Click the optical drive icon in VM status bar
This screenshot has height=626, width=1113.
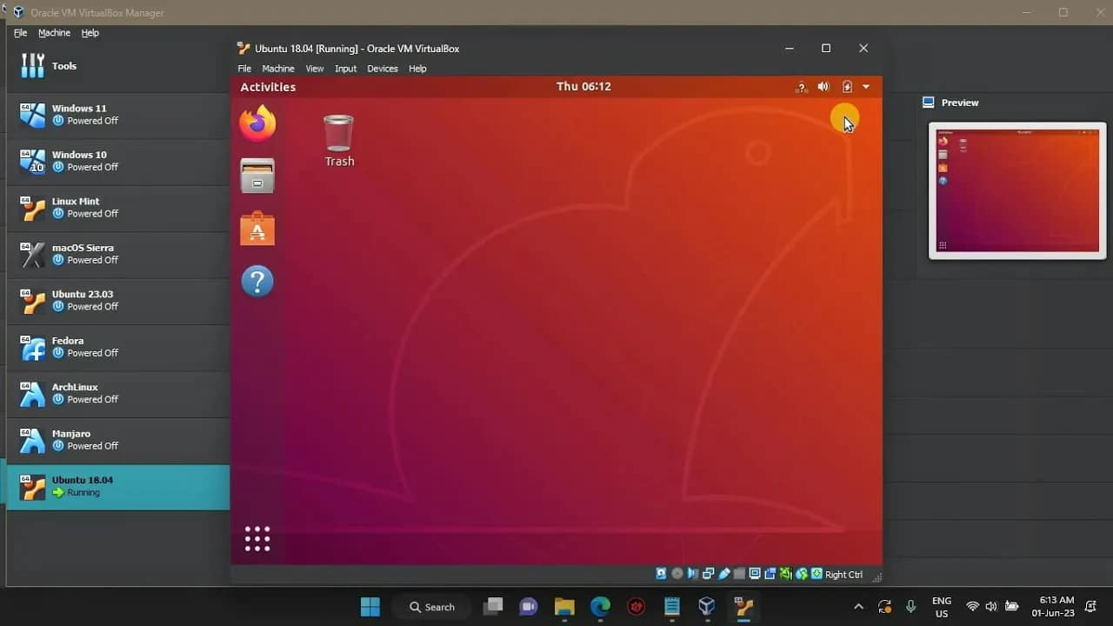(x=677, y=574)
